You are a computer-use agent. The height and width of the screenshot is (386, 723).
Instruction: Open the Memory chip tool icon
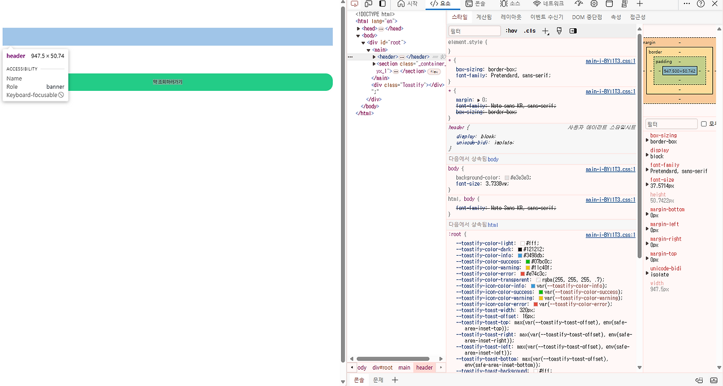(594, 4)
